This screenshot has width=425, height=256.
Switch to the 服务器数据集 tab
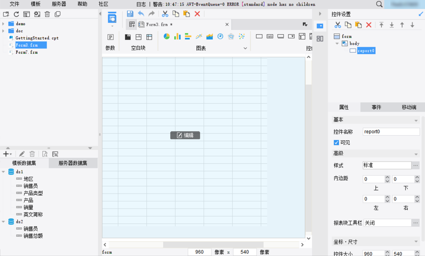pos(73,163)
